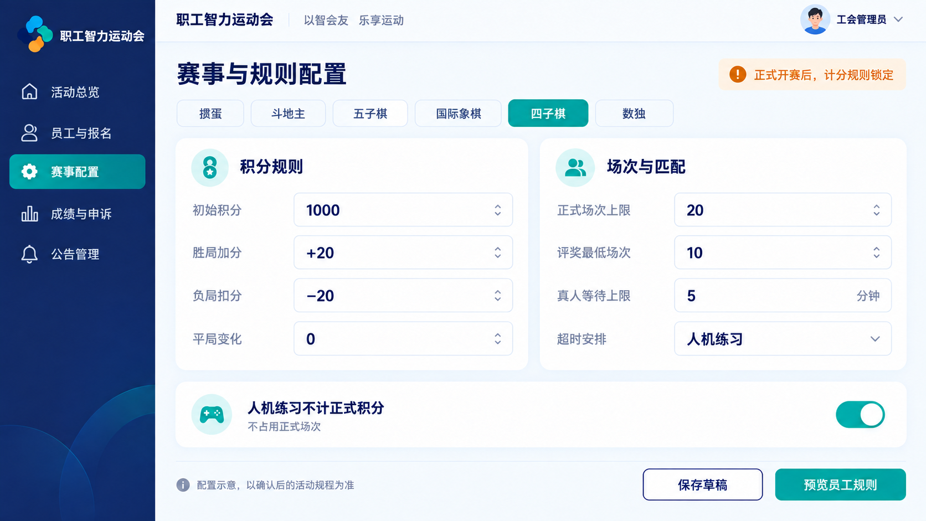Click the medal icon next to 积分规则
This screenshot has width=926, height=521.
tap(210, 167)
